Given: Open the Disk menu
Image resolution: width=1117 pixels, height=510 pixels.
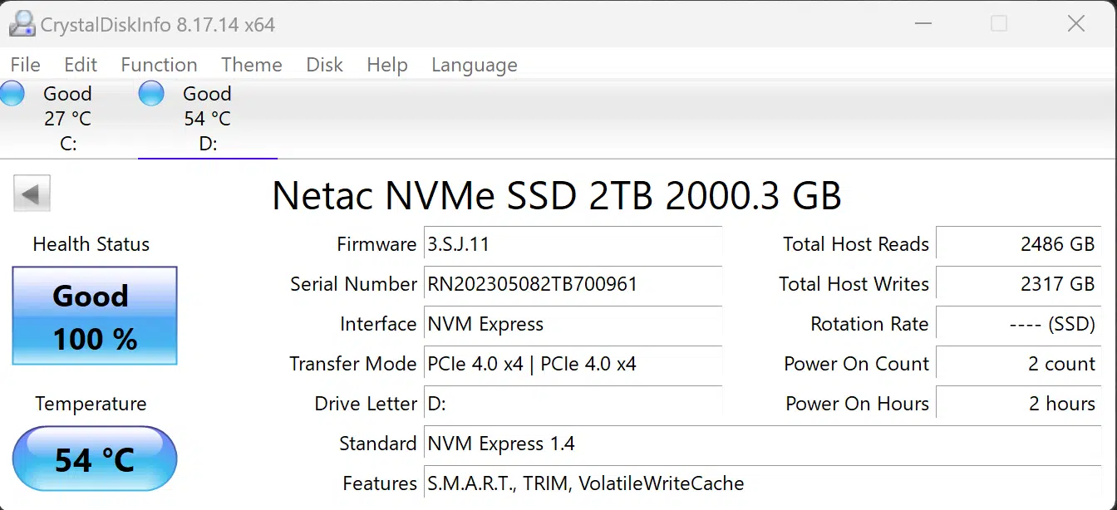Looking at the screenshot, I should [324, 65].
